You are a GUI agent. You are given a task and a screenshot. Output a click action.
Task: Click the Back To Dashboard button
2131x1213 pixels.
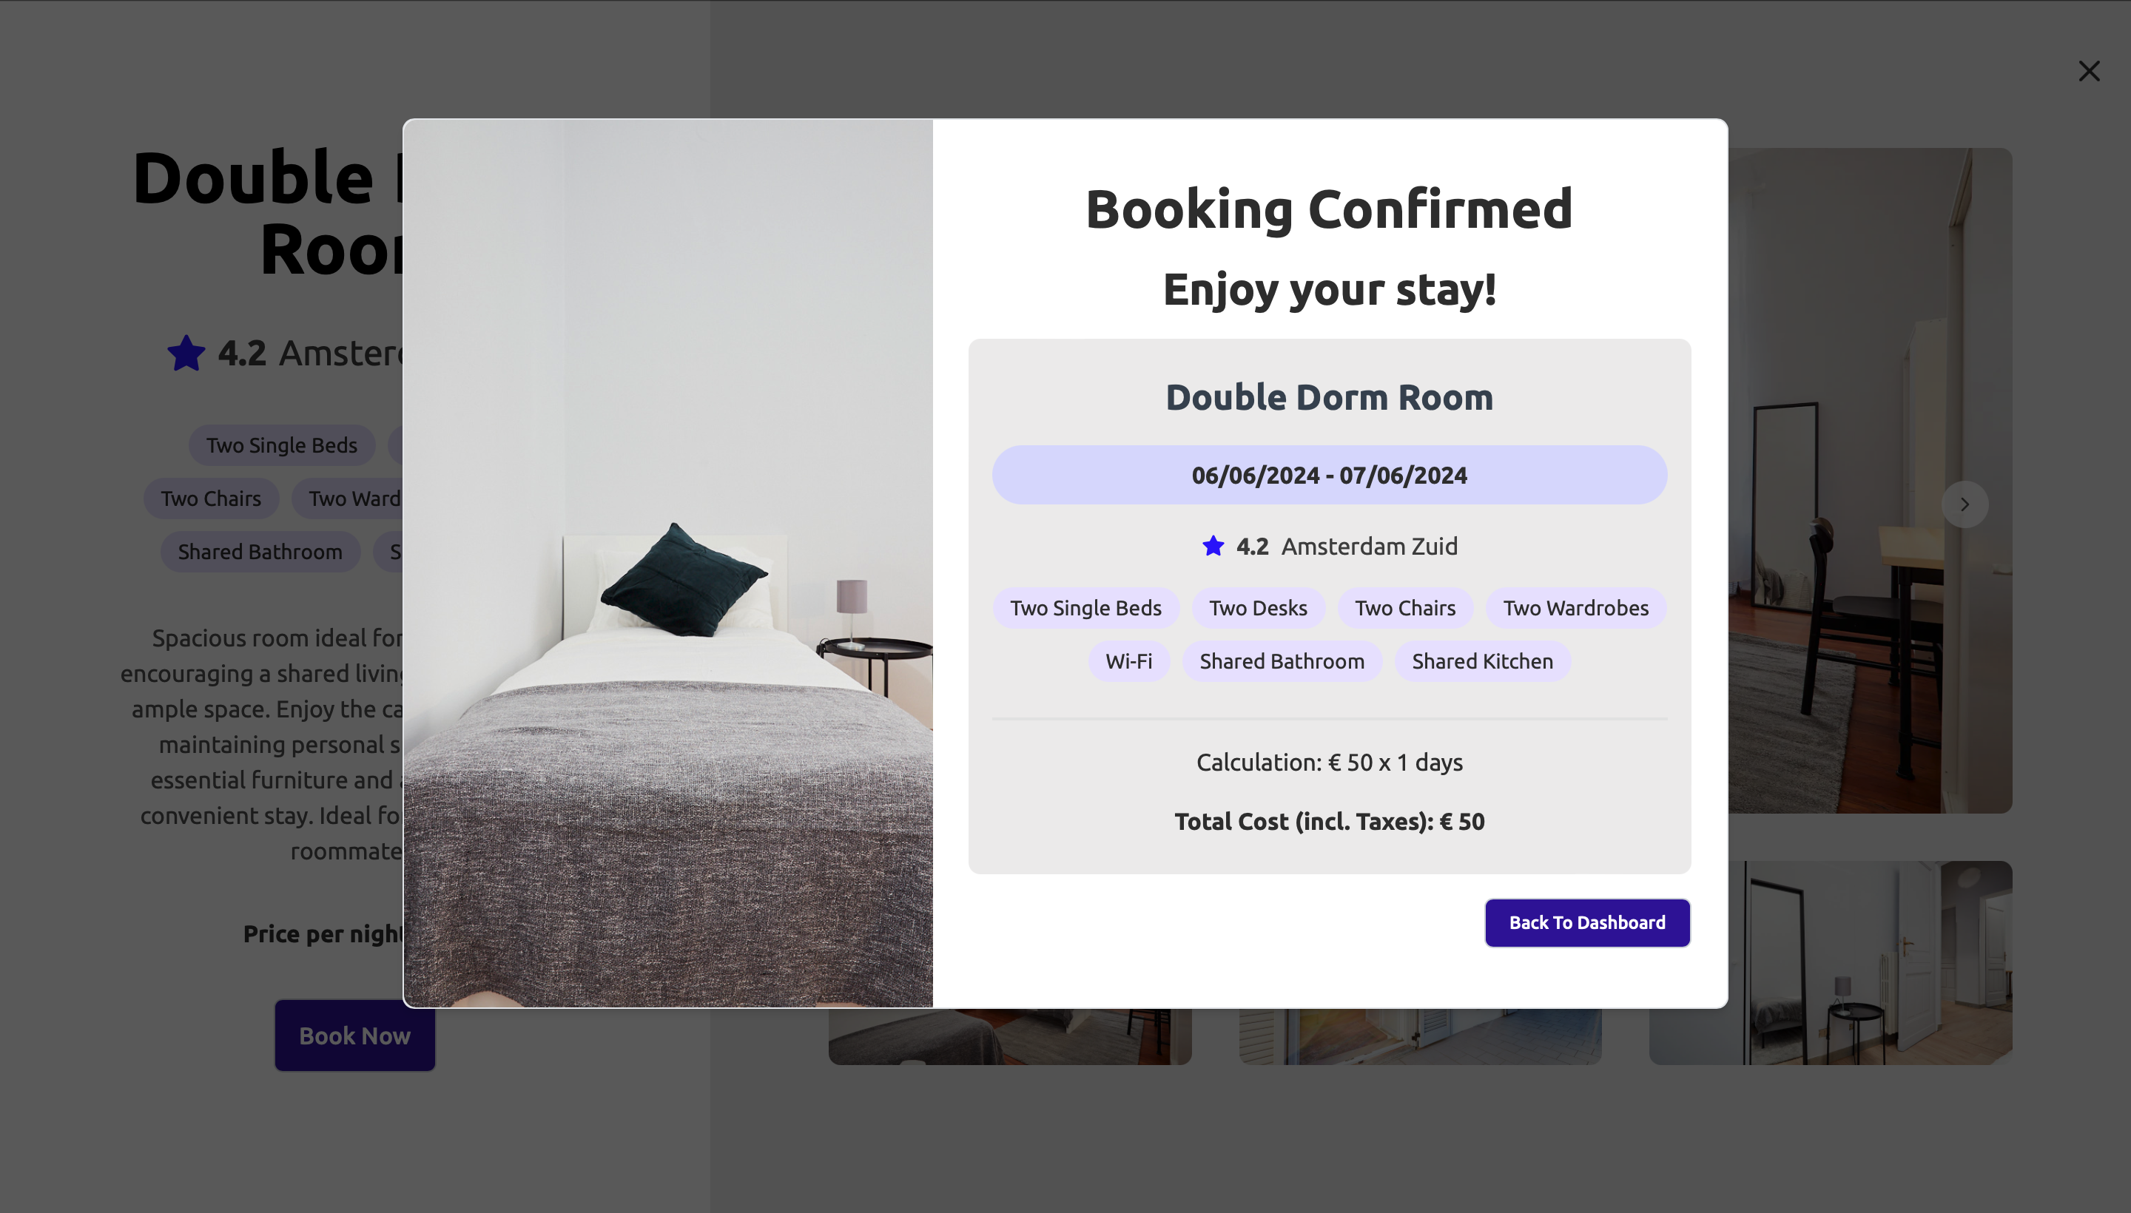click(1587, 922)
